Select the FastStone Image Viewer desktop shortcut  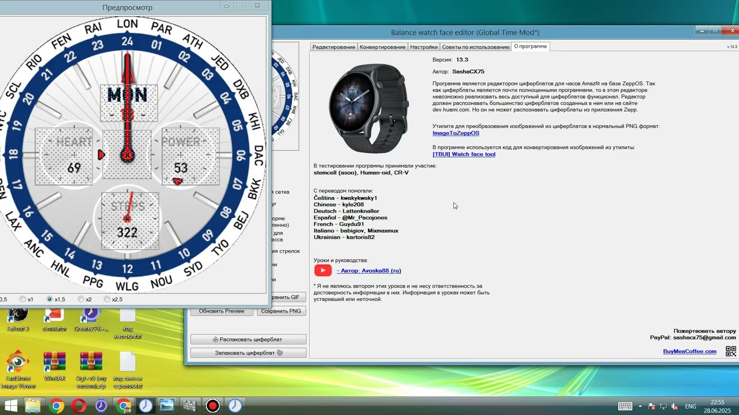coord(18,370)
